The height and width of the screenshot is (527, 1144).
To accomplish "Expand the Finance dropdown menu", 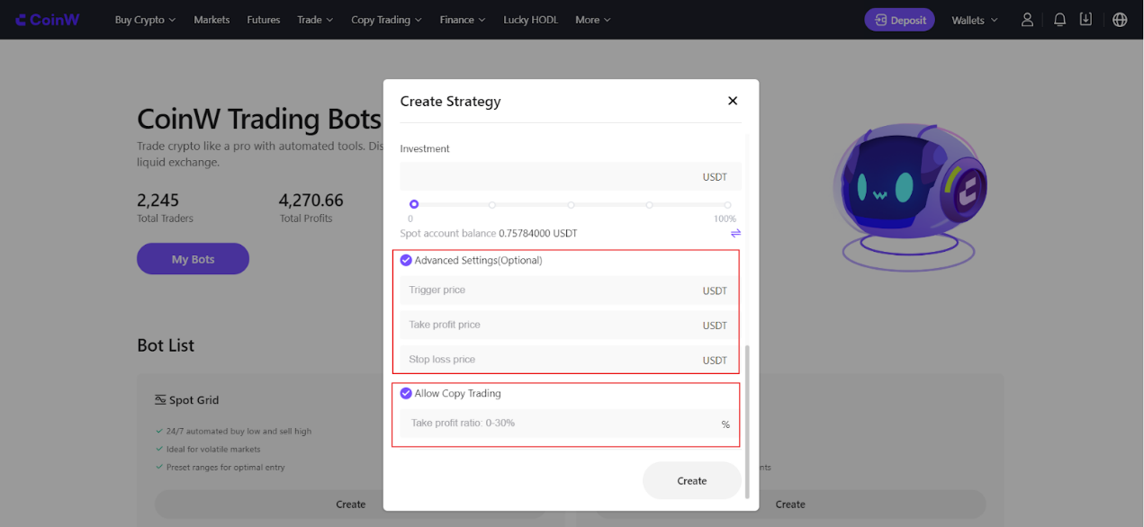I will tap(463, 20).
